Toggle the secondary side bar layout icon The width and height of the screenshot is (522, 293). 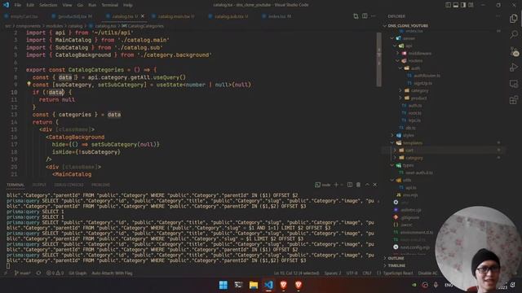[x=463, y=5]
